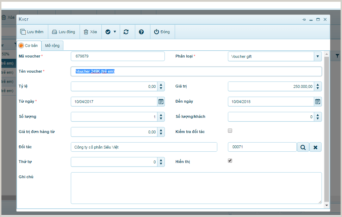
Task: Click the Đối tác code field 00071
Action: (262, 147)
